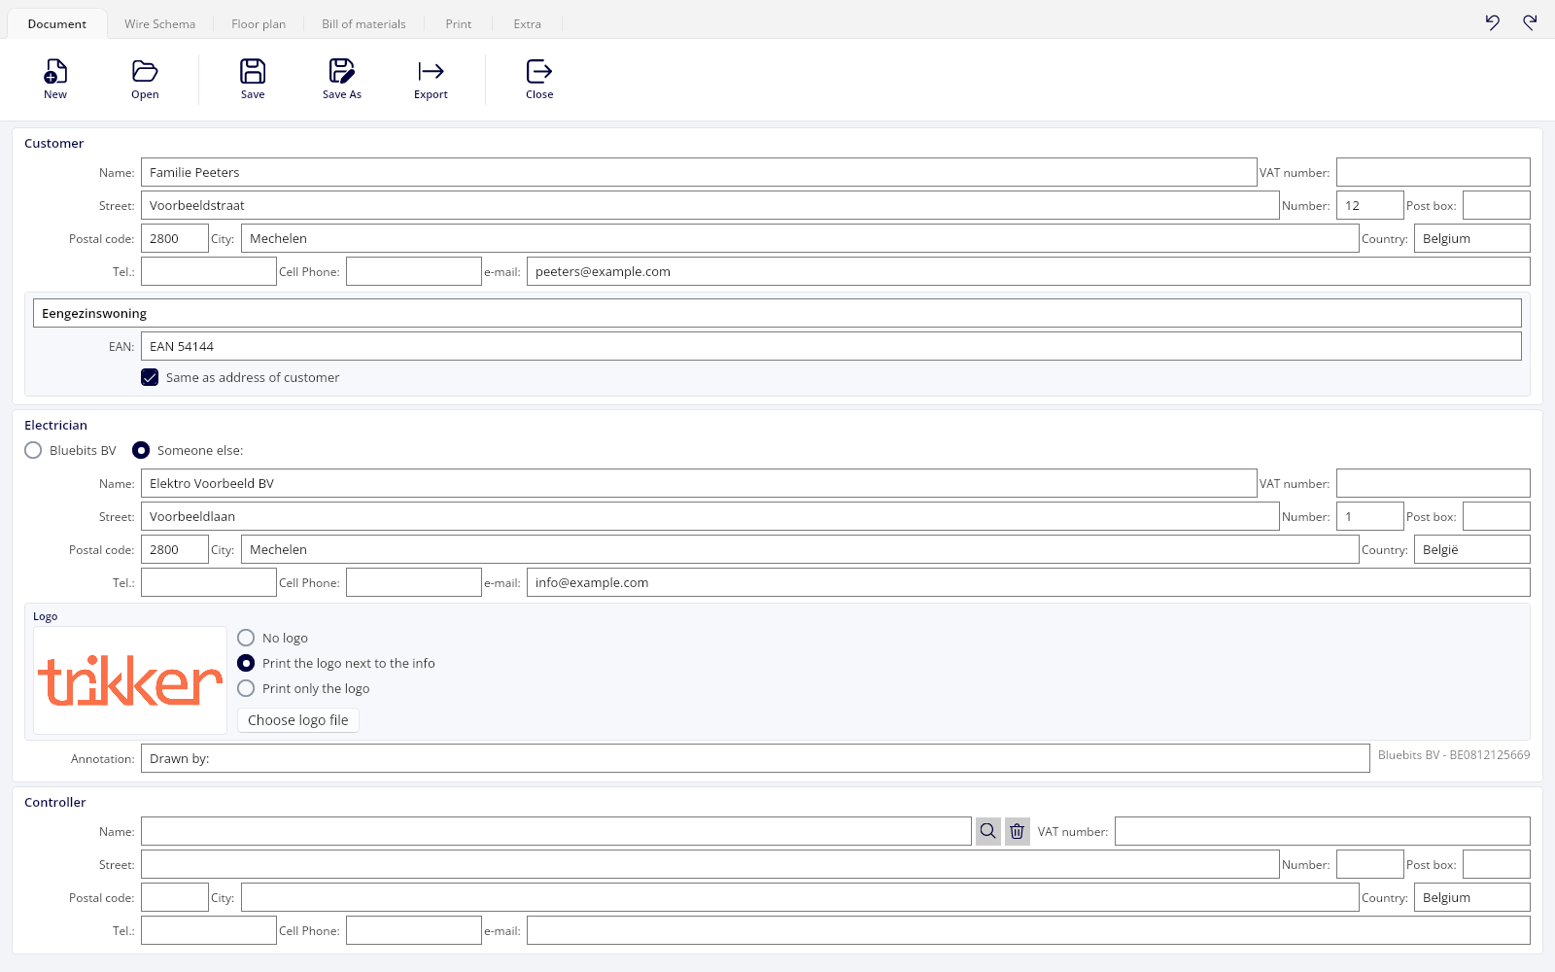Edit the EAN field

pyautogui.click(x=831, y=346)
